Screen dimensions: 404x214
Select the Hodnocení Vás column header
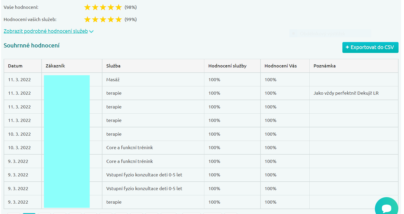[x=281, y=66]
